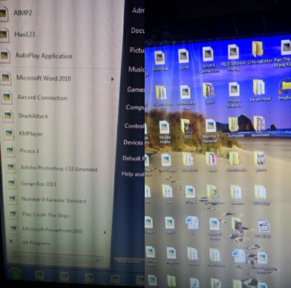Click the Start menu search box
The height and width of the screenshot is (288, 291).
click(x=57, y=258)
